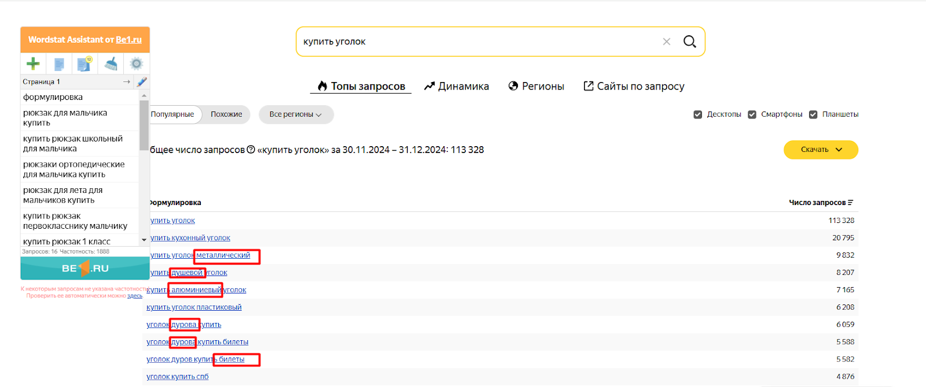Screen dimensions: 926x387
Task: Open the Регионы tab
Action: [x=536, y=86]
